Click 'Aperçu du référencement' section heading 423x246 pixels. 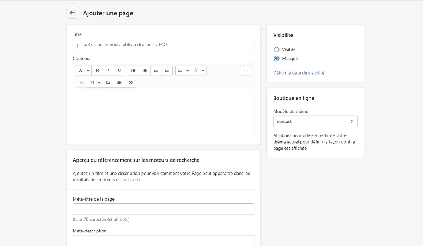point(136,160)
